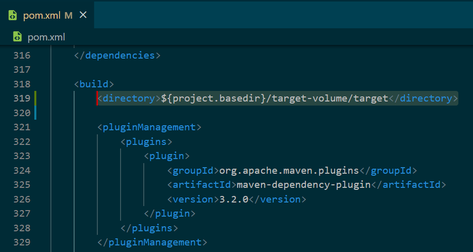Click the org.apache.maven.plugins groupId value
The image size is (473, 252).
289,170
